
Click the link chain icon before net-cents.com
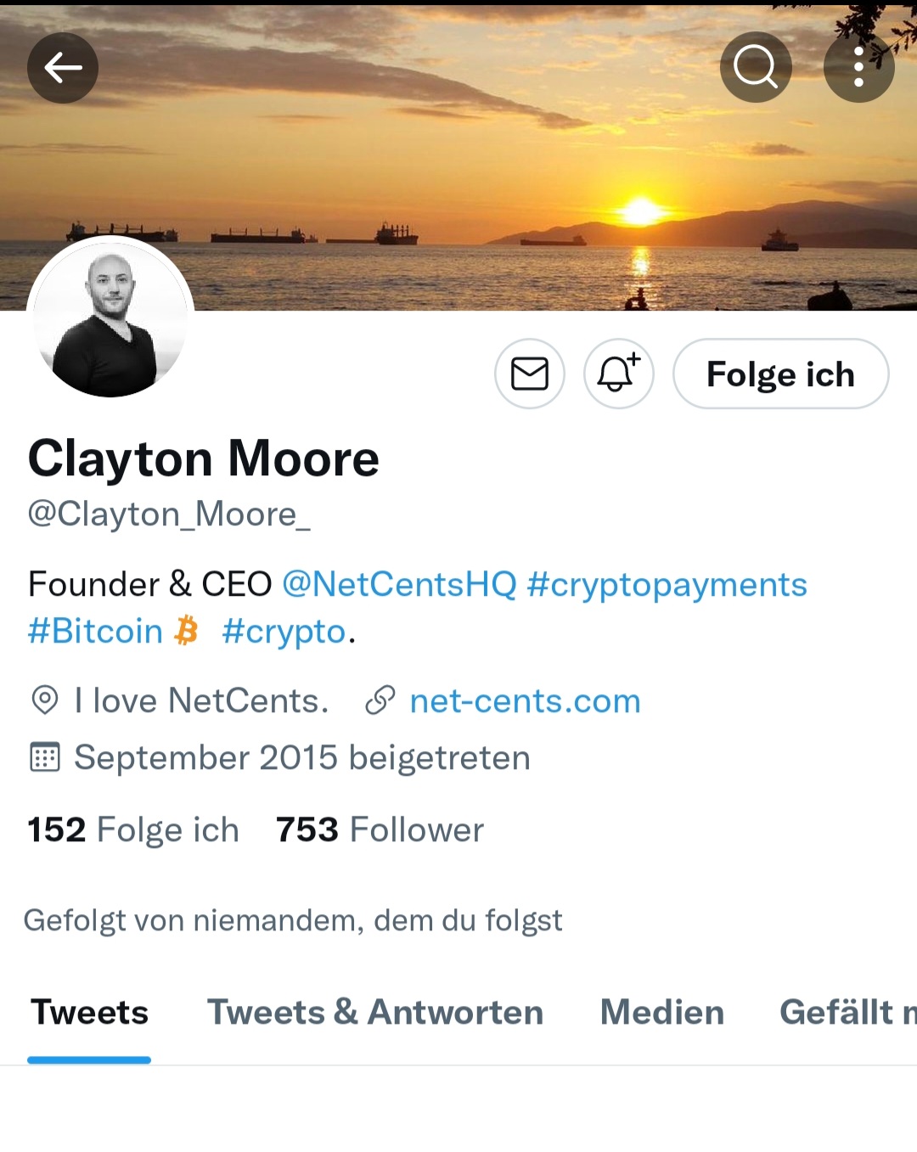380,700
